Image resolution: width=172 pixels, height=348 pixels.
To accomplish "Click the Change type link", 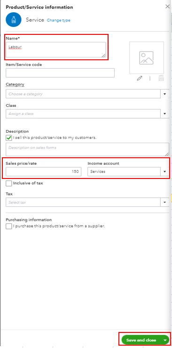I will point(58,20).
